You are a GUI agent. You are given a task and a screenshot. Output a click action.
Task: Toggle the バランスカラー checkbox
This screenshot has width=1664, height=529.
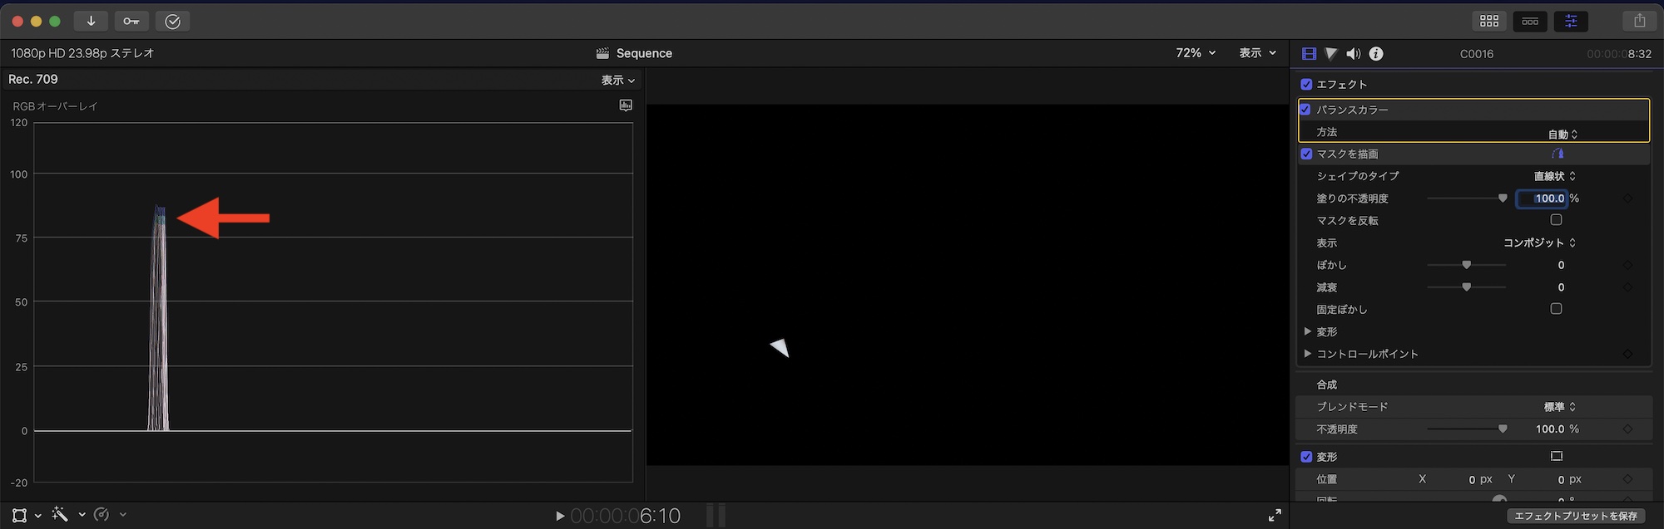point(1306,110)
